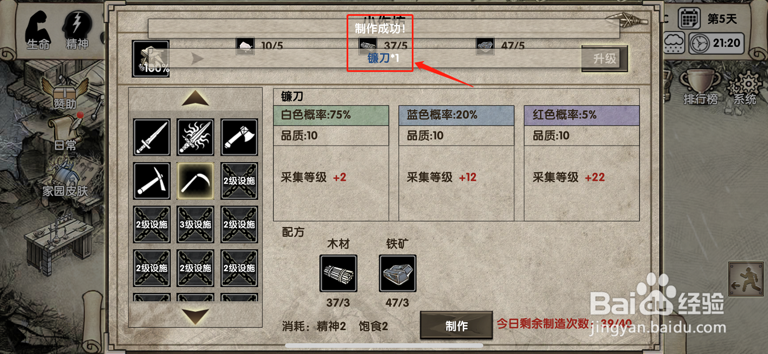768x354 pixels.
Task: Select the flaming sword recipe icon
Action: [196, 137]
